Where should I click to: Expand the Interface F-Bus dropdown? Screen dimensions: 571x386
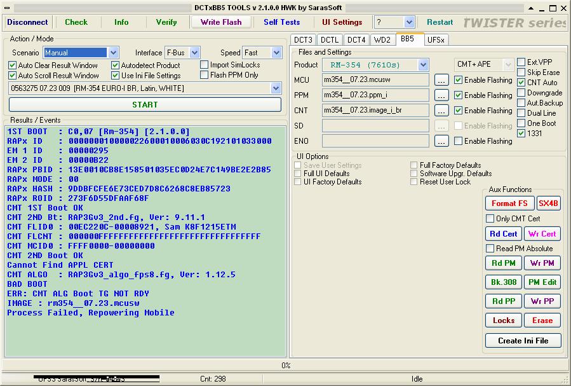click(x=195, y=53)
